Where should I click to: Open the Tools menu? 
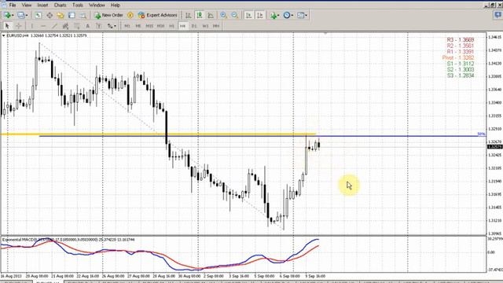click(78, 6)
